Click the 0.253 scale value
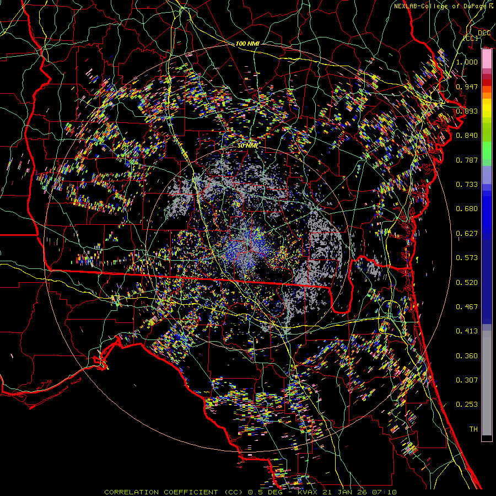The image size is (496, 496). (467, 405)
